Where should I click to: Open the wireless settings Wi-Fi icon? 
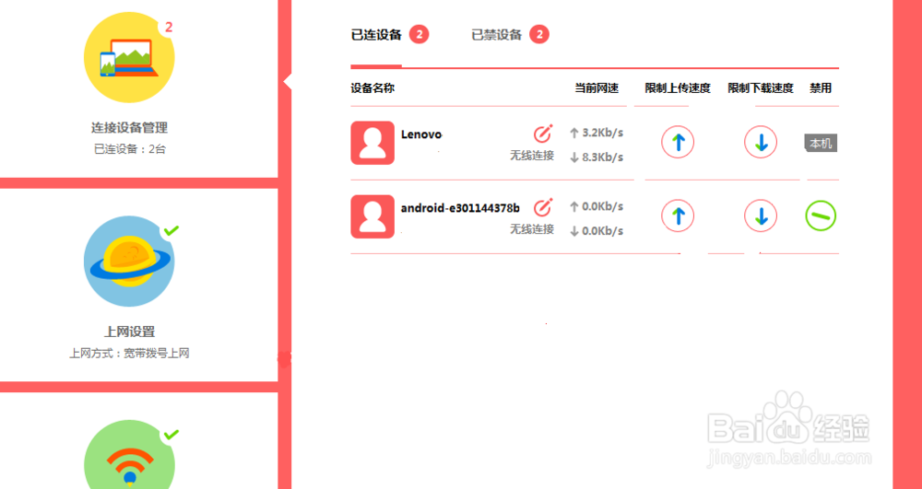coord(129,454)
